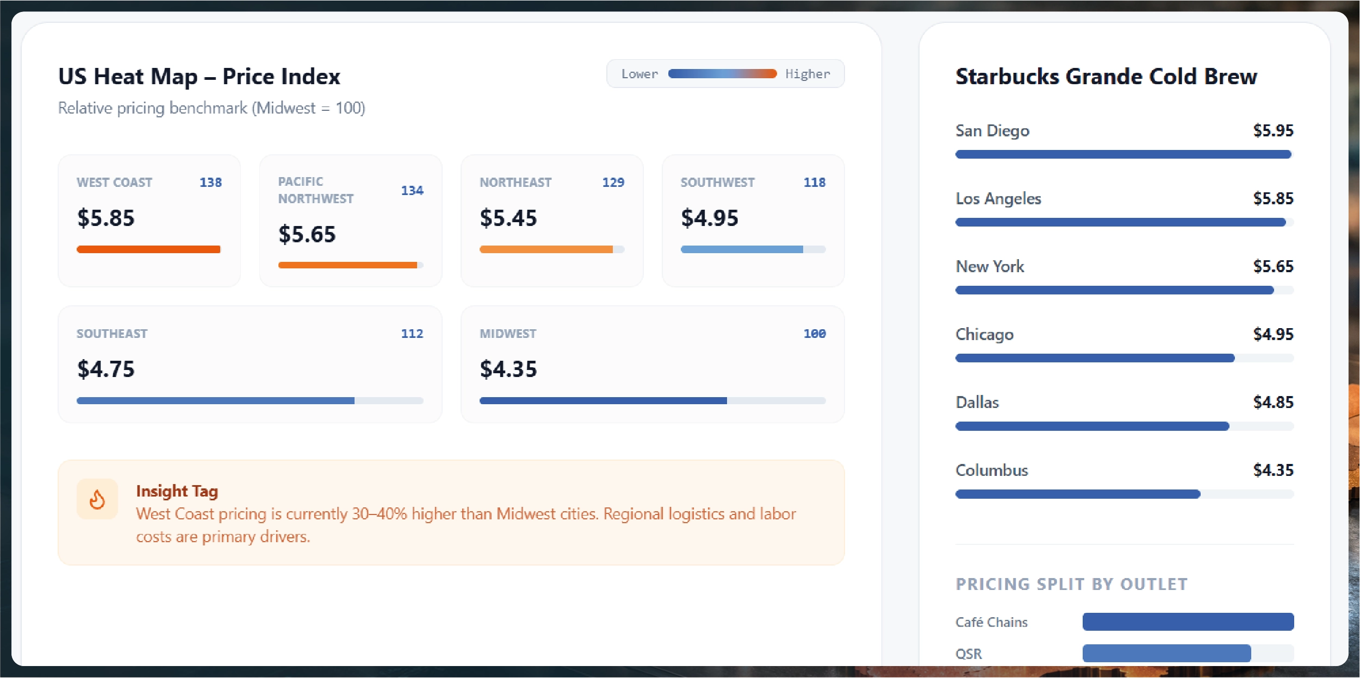
Task: Select the QSR outlet pricing bar
Action: pyautogui.click(x=1166, y=654)
